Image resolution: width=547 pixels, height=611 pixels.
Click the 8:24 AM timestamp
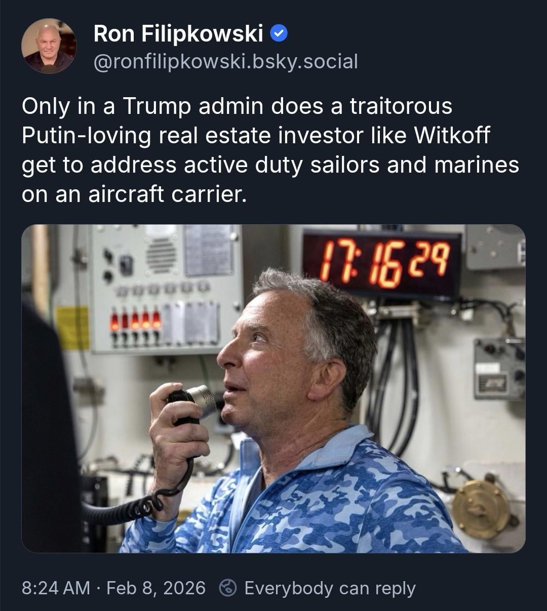click(56, 588)
